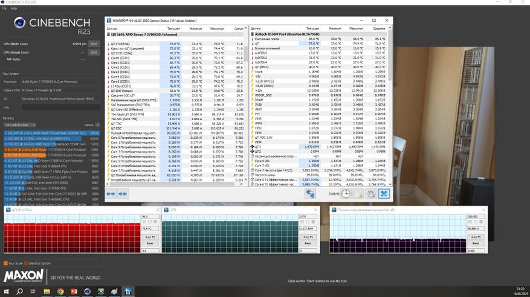Open Chrome browser from taskbar

click(60, 292)
